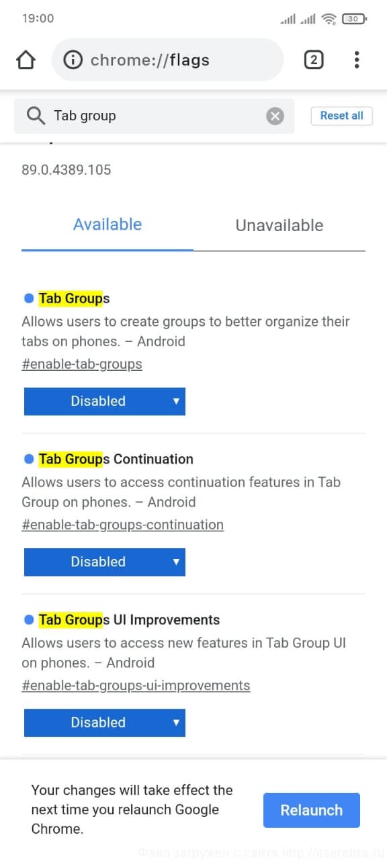
Task: Open Tab Groups Continuation Disabled dropdown
Action: (x=105, y=562)
